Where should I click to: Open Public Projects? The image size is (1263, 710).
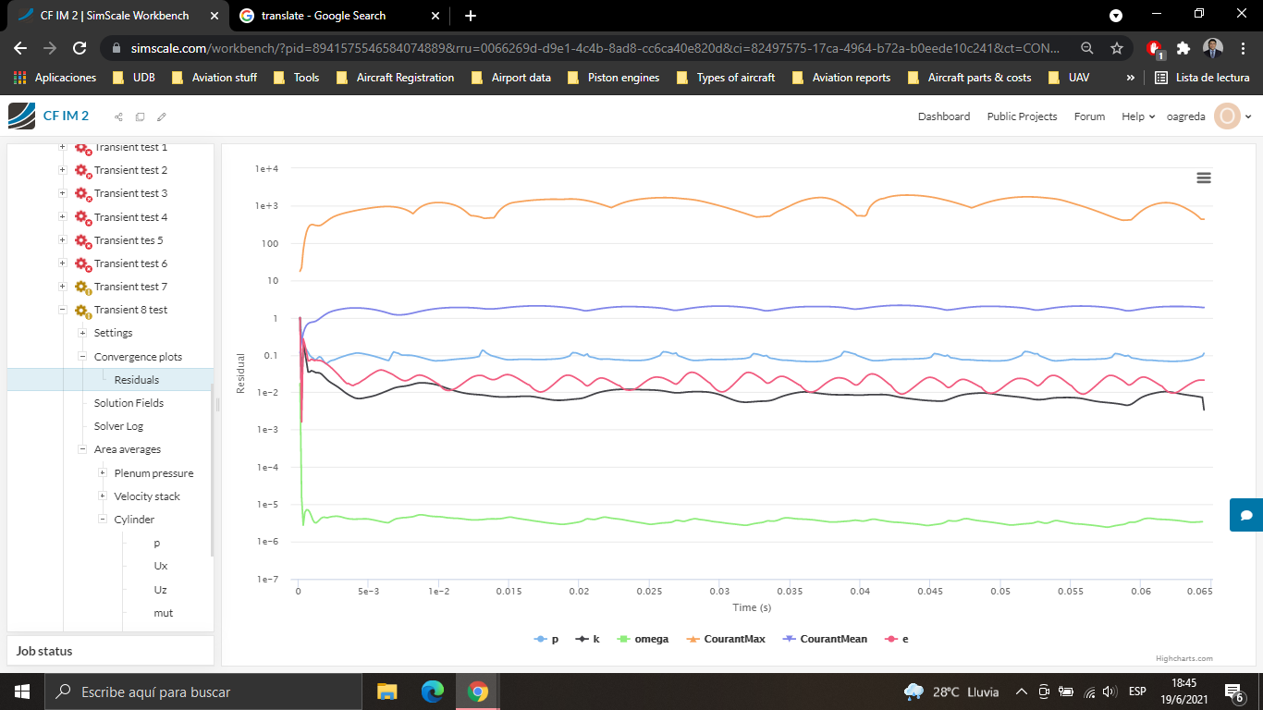[1022, 116]
